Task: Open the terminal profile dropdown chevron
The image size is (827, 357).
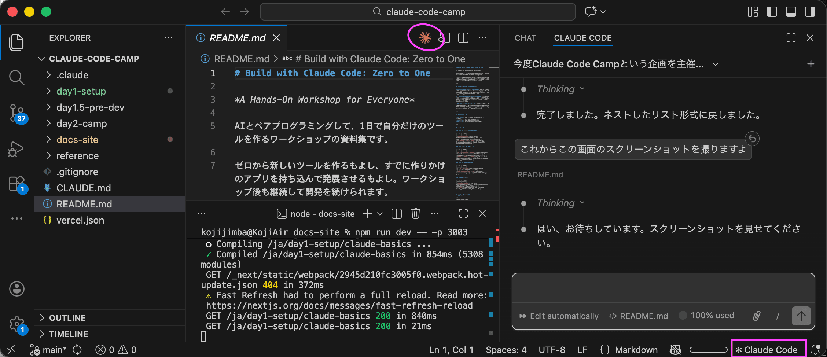Action: click(x=380, y=214)
